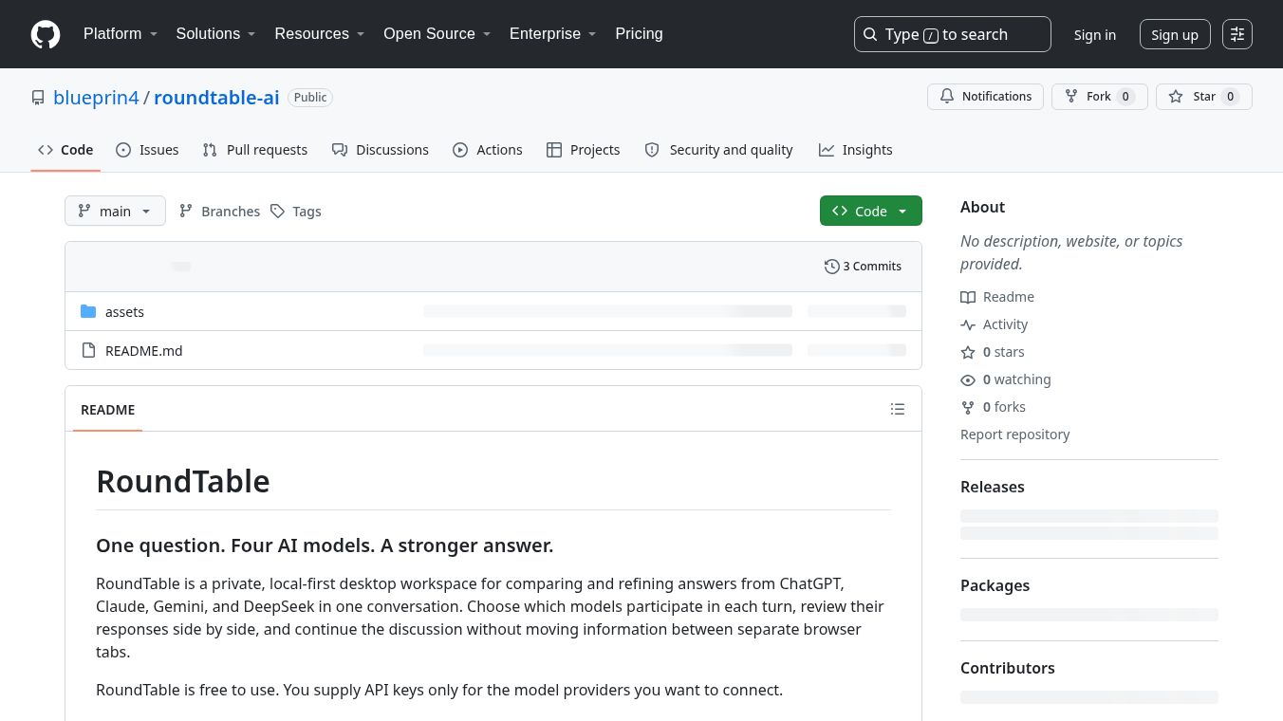The image size is (1283, 721).
Task: Expand the Solutions menu
Action: [216, 34]
